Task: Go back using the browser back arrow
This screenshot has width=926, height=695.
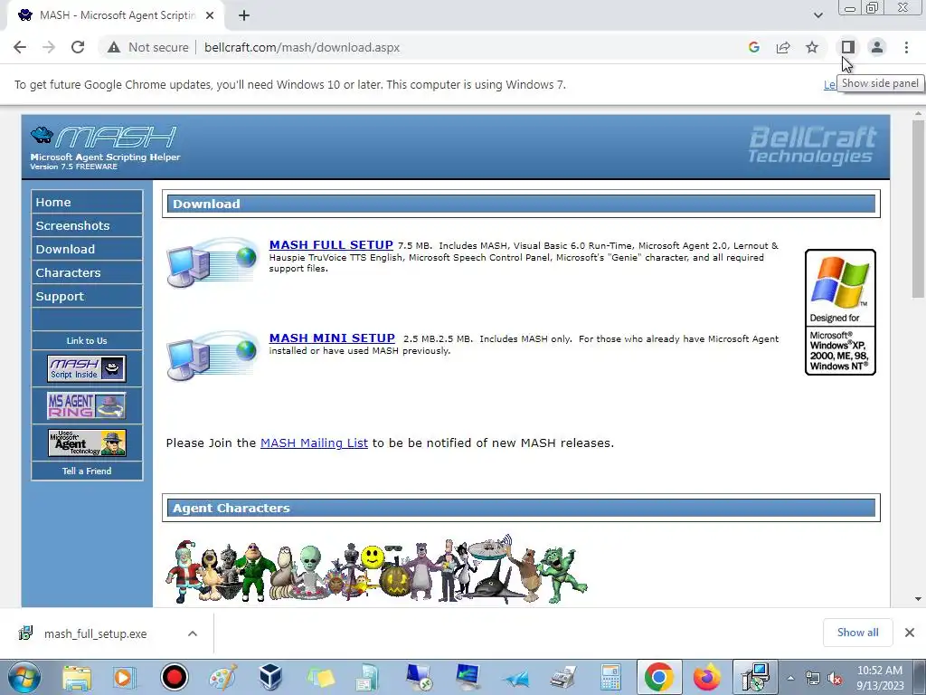Action: 20,47
